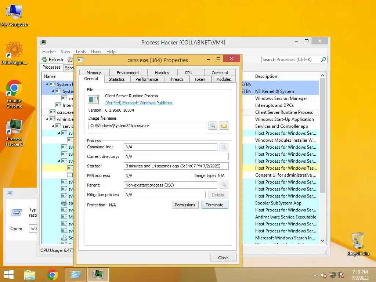376x282 pixels.
Task: Open the Help menu
Action: (x=111, y=51)
